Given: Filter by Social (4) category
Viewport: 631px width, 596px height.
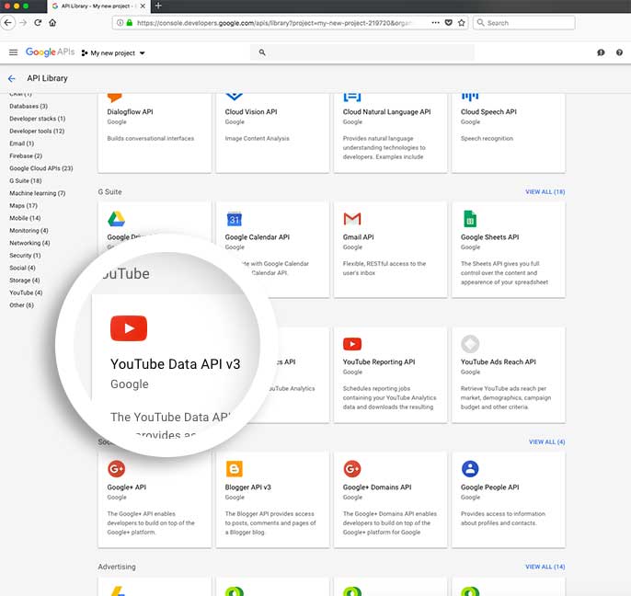Looking at the screenshot, I should click(x=22, y=269).
